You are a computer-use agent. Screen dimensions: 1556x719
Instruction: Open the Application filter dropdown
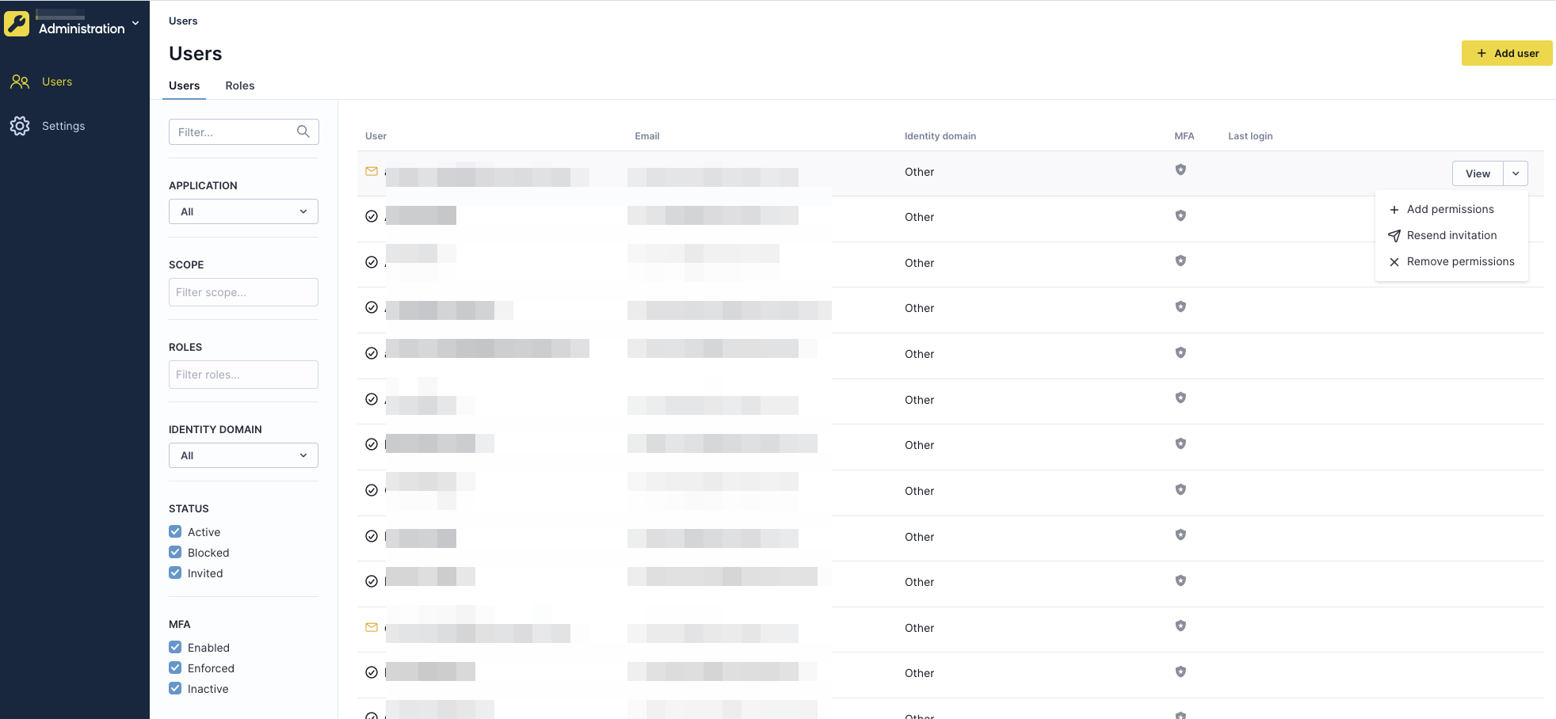tap(243, 211)
